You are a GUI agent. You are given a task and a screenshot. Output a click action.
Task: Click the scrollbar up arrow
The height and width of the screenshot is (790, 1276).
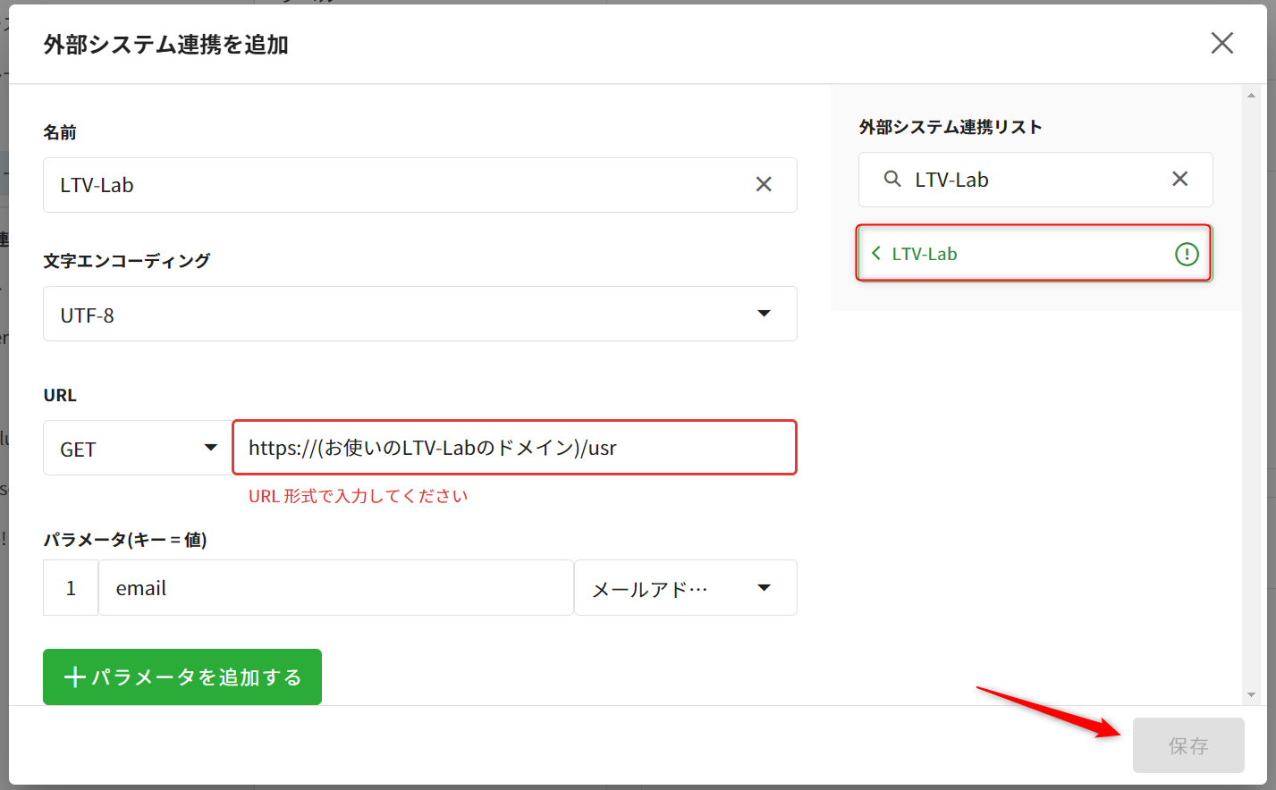pos(1251,95)
